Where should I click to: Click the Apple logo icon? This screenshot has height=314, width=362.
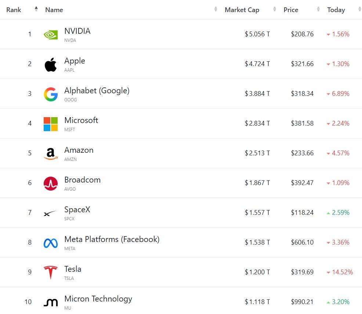point(51,64)
